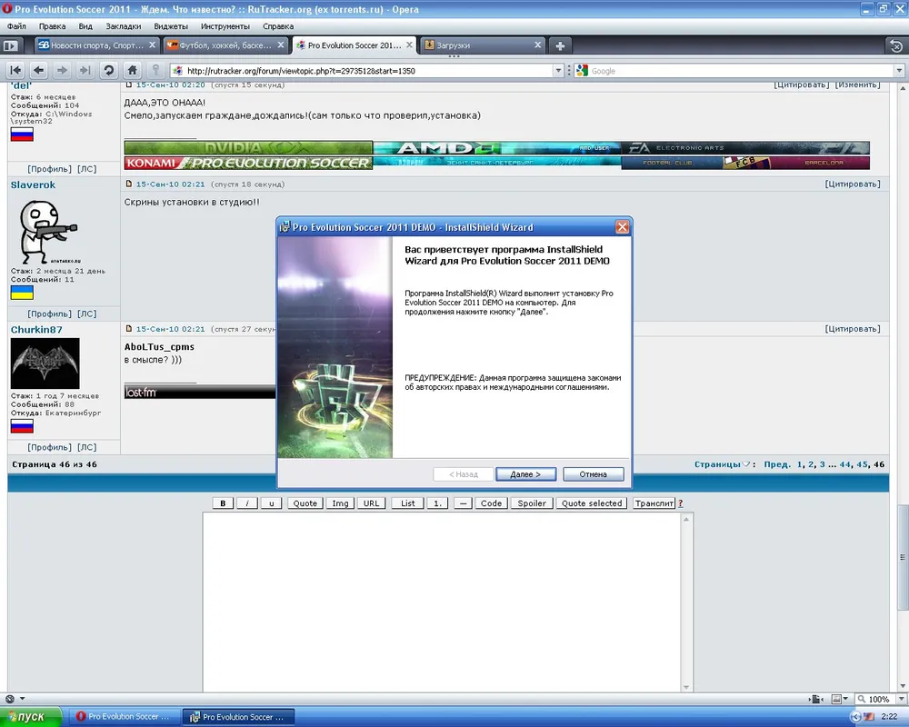909x727 pixels.
Task: Click 'Цитировать' on Churkin87's post
Action: 853,329
